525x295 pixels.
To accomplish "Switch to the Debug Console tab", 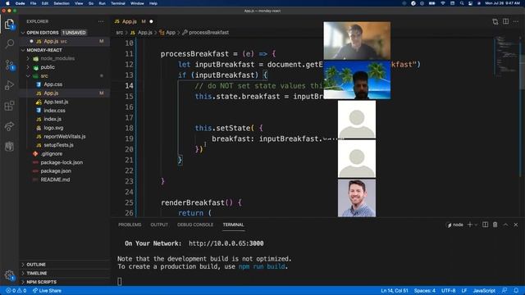I will click(195, 225).
